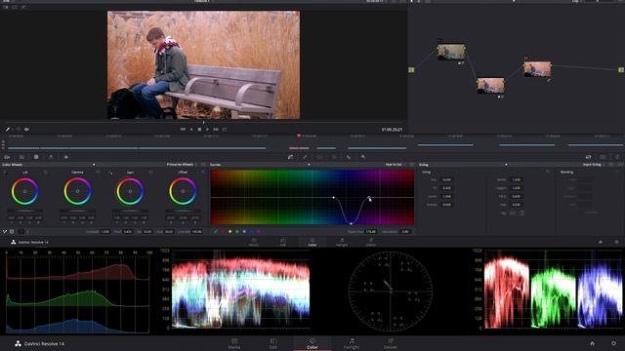Open the Input Sizing mode dropdown
This screenshot has width=625, height=351.
pyautogui.click(x=593, y=165)
